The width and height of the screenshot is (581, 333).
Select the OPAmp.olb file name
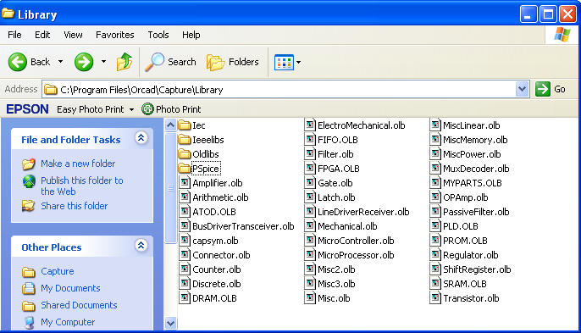(x=466, y=197)
